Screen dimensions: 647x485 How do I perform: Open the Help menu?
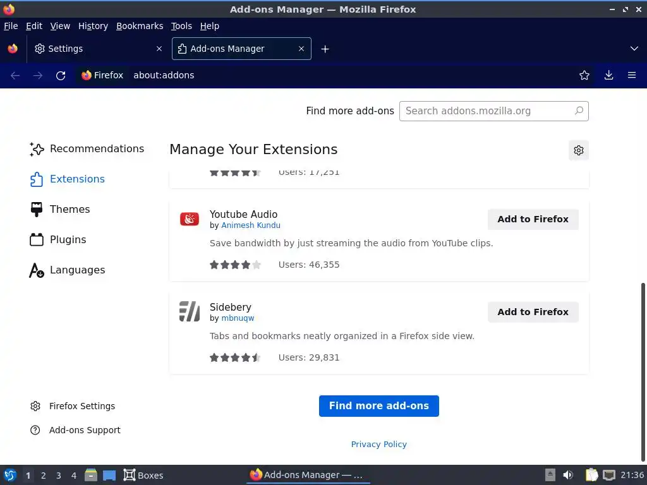209,26
